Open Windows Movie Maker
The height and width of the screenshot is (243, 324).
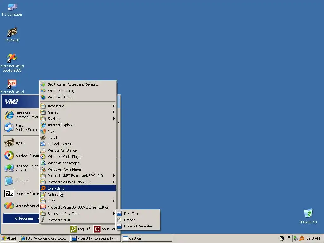(x=78, y=169)
